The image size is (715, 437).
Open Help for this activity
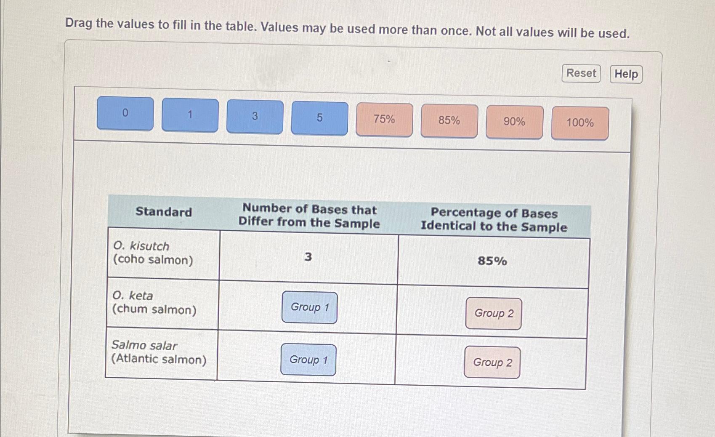[x=626, y=74]
